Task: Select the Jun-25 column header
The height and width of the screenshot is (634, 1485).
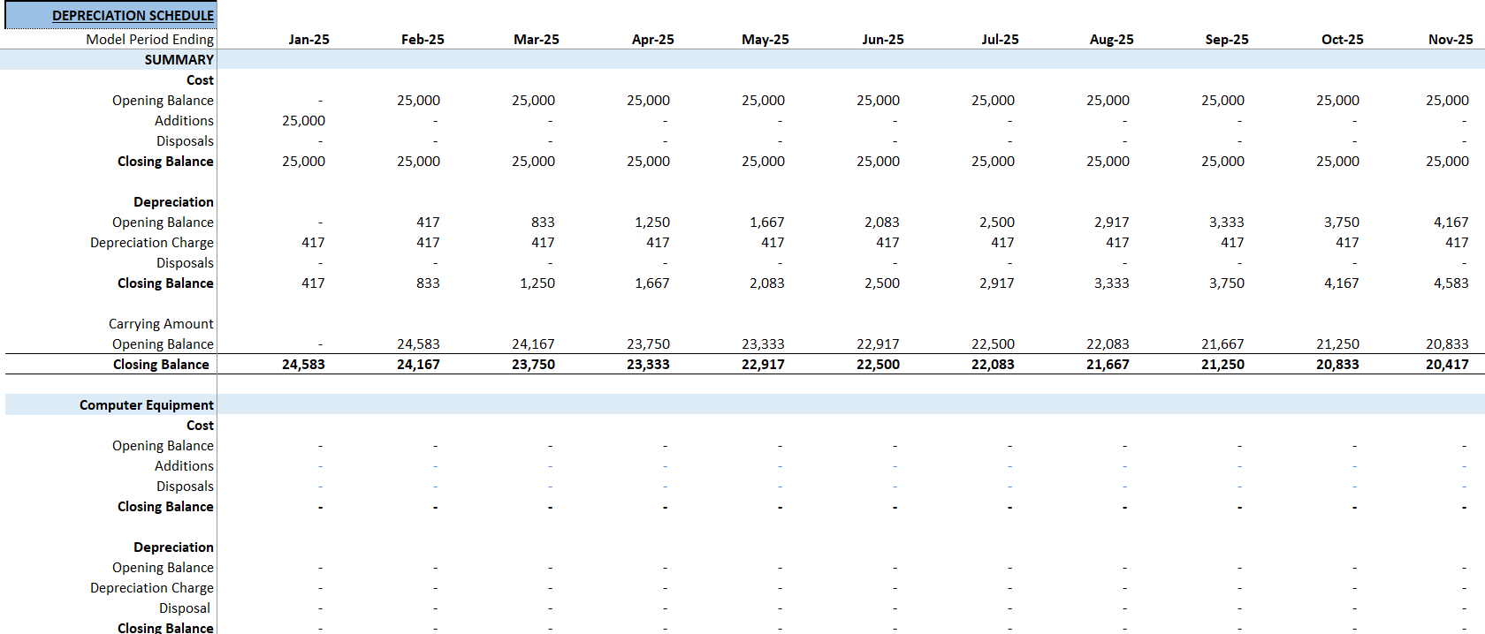Action: [883, 40]
